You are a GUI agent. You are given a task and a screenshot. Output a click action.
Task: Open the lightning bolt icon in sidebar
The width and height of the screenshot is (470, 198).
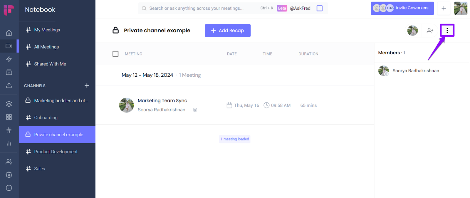tap(9, 59)
